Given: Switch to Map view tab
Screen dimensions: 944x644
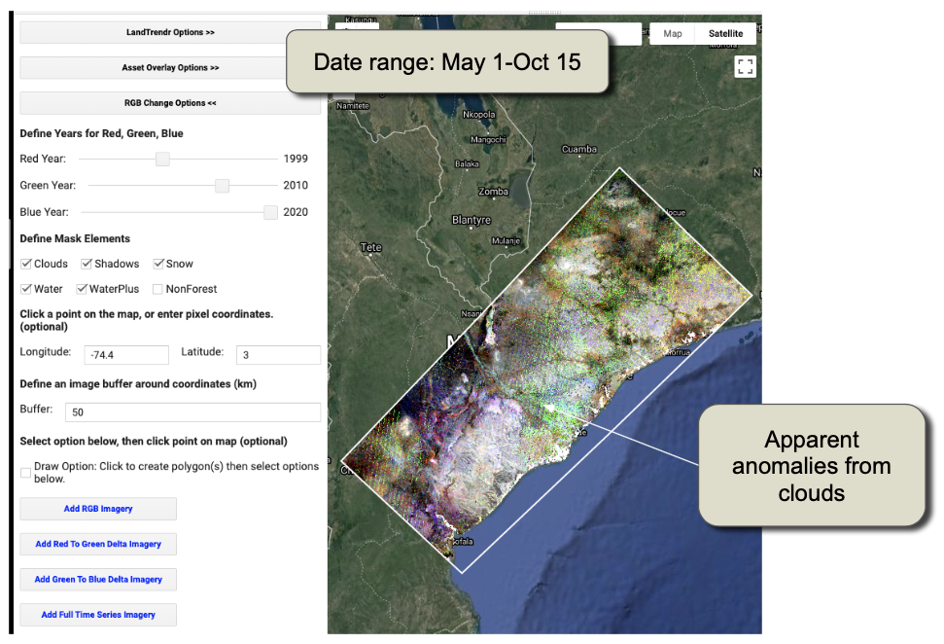Looking at the screenshot, I should coord(673,33).
